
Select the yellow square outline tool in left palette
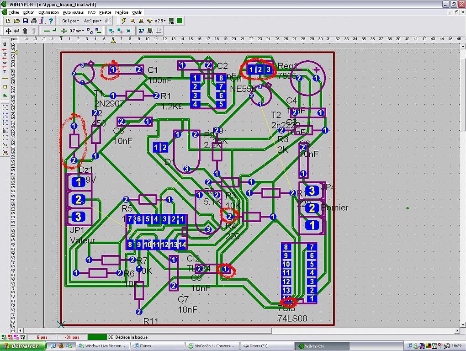(5, 87)
